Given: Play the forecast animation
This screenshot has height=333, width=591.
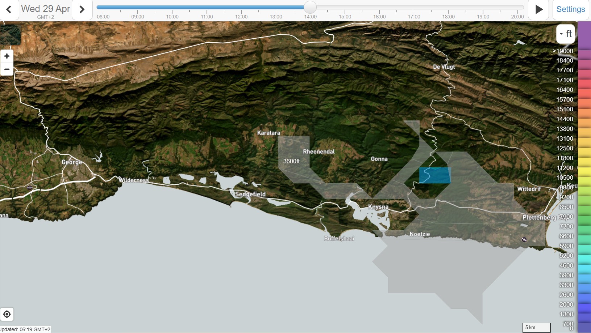Looking at the screenshot, I should pos(538,9).
